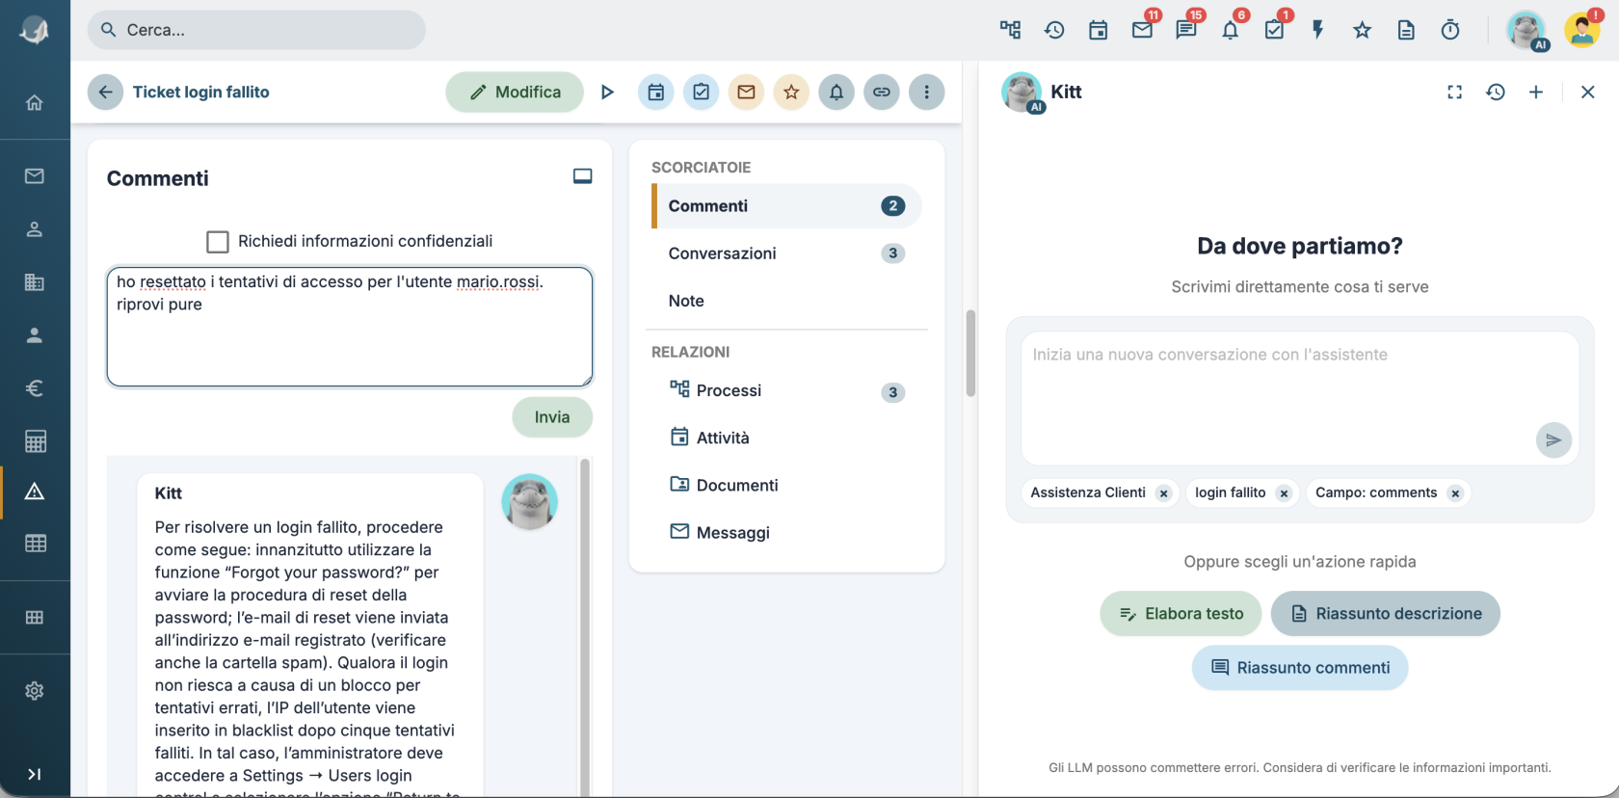Click Kitt's avatar in the comment
Viewport: 1619px width, 798px height.
point(529,502)
